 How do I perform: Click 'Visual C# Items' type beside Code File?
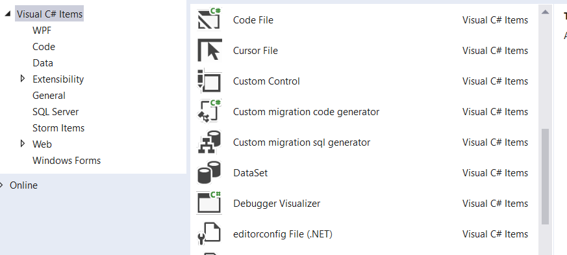[x=495, y=20]
